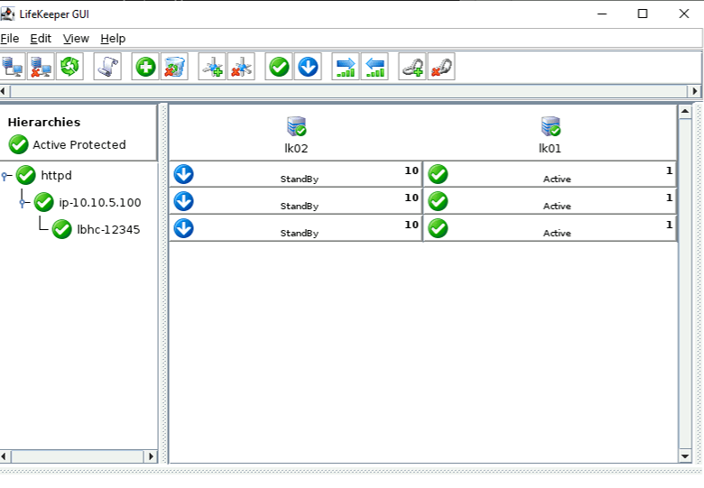Click the status pane scroll down arrow
Screen dimensions: 704x488
tap(685, 456)
